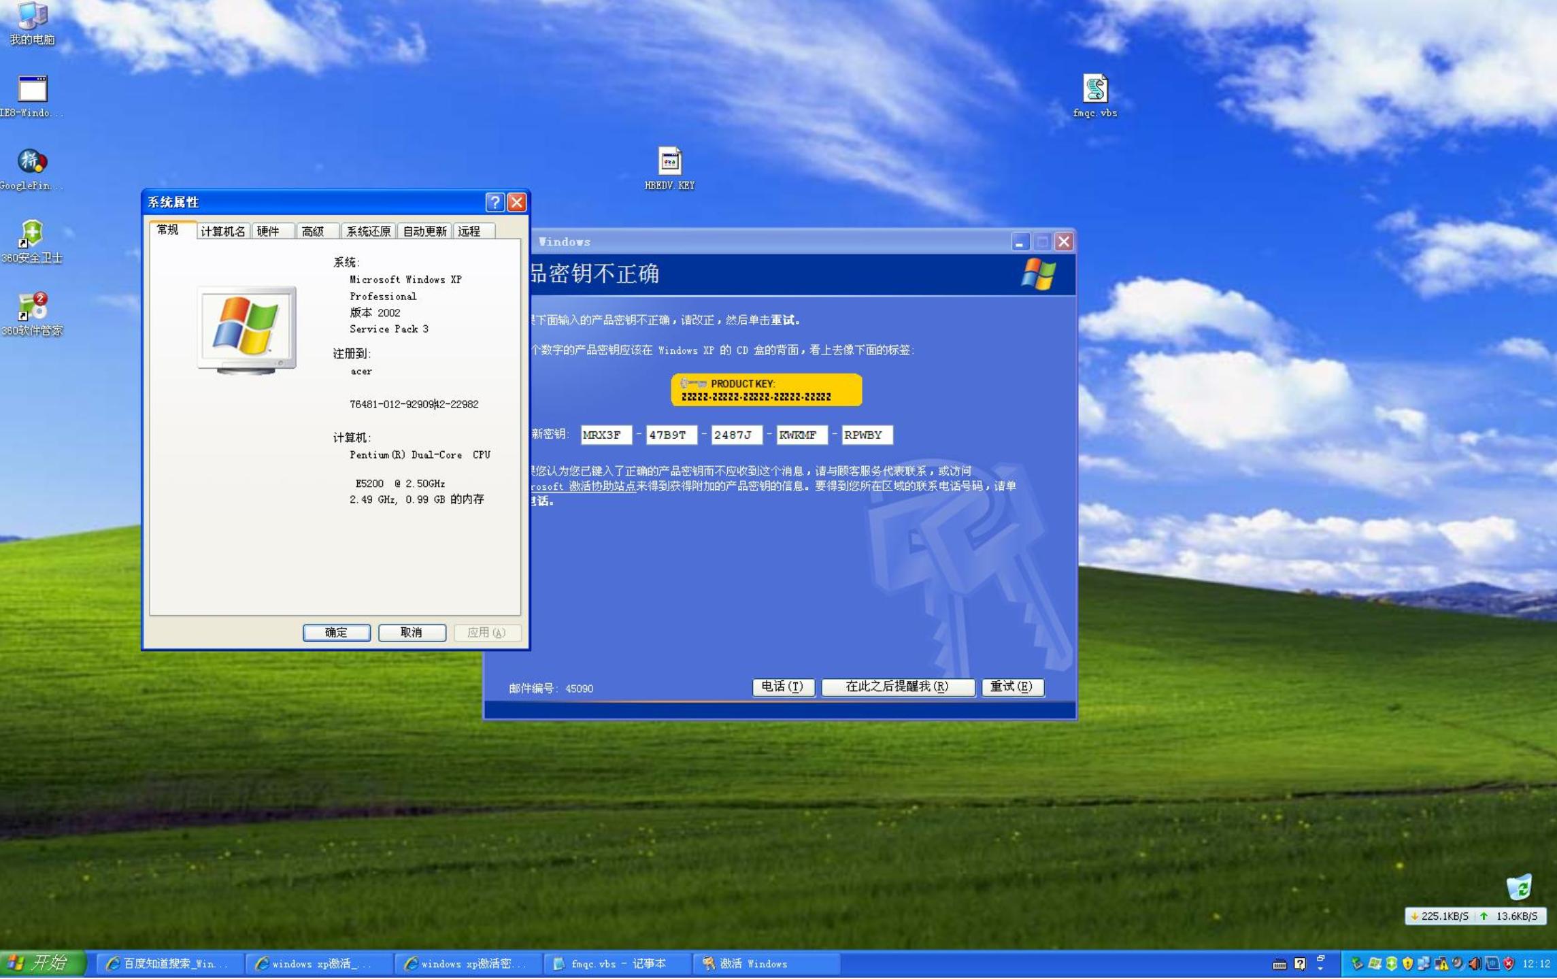Switch to the 自动更新 tab
This screenshot has width=1557, height=979.
(424, 231)
